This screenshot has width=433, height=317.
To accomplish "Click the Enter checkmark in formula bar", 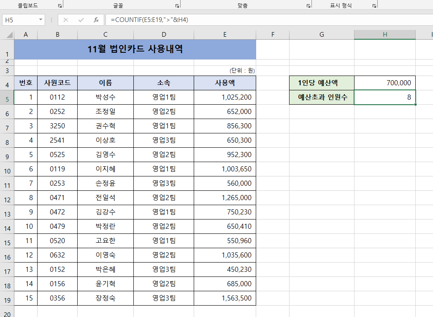I will tap(81, 20).
